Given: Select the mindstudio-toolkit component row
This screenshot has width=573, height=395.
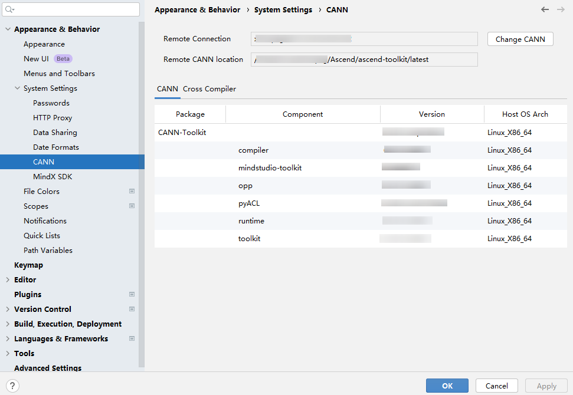Looking at the screenshot, I should coord(361,168).
